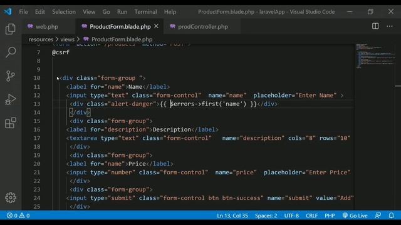Image resolution: width=401 pixels, height=225 pixels.
Task: Change file encoding UTF-8
Action: tap(291, 216)
